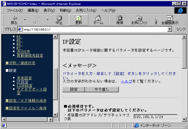
Task: Expand the Back button history dropdown arrow
Action: [25, 20]
